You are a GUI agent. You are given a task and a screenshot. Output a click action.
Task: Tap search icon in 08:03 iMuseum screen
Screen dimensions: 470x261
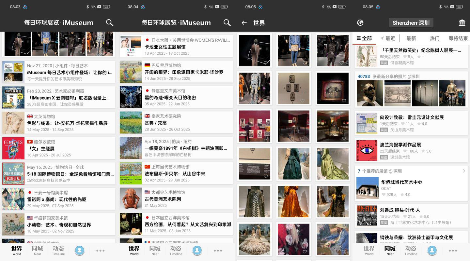click(x=110, y=22)
